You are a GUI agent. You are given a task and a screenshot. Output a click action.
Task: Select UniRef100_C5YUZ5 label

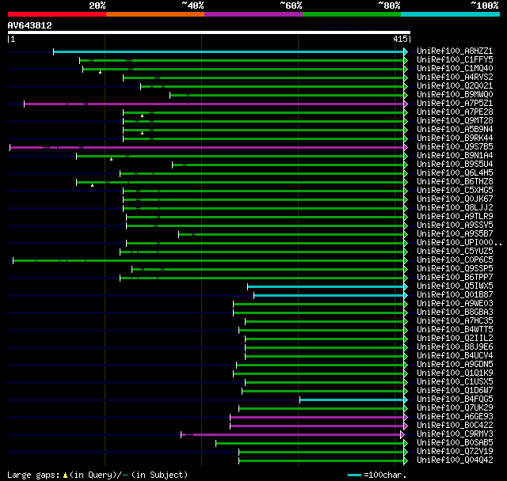click(455, 252)
